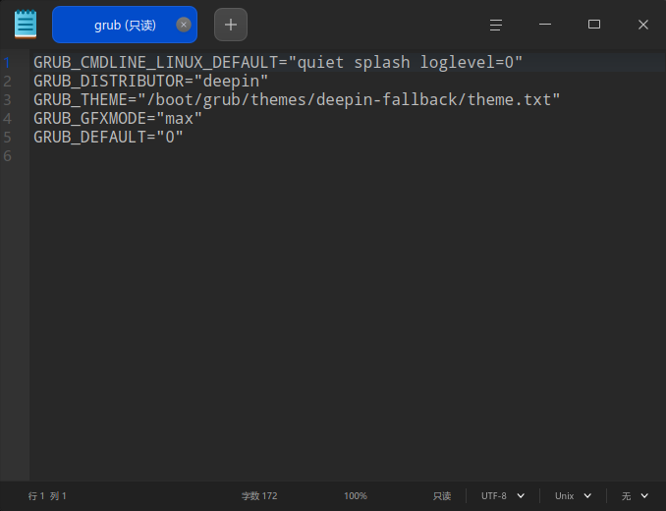666x511 pixels.
Task: Click line number 4 in gutter
Action: coord(7,119)
